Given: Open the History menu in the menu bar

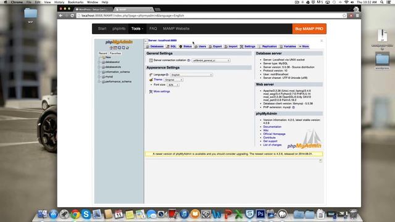Looking at the screenshot, I should [x=59, y=2].
